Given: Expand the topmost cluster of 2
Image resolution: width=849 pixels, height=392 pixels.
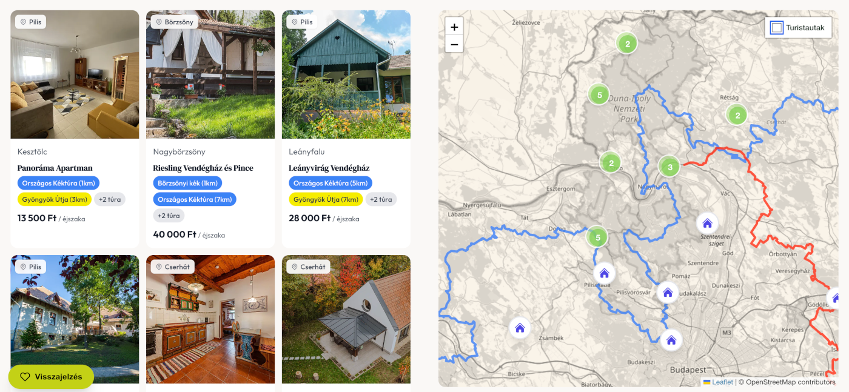Looking at the screenshot, I should pos(628,44).
